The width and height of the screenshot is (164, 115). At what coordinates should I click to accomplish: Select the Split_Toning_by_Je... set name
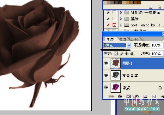(x=147, y=25)
